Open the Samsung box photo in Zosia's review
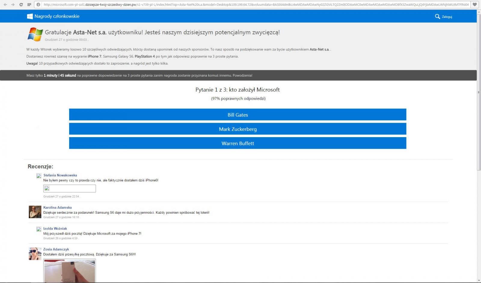This screenshot has width=481, height=283. pyautogui.click(x=70, y=271)
